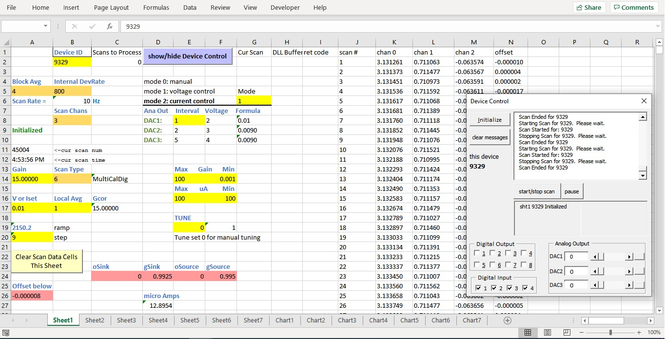Screen dimensions: 666x339
Task: Select Page Break Preview view icon
Action: click(566, 332)
